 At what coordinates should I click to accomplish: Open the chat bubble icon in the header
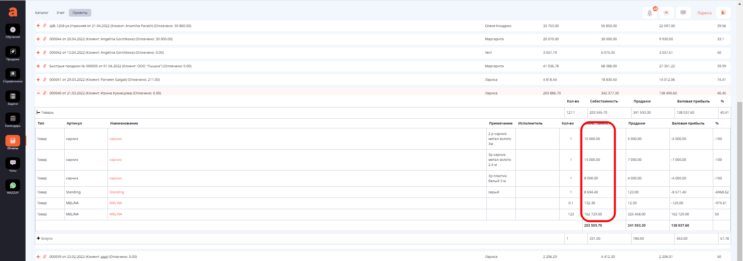(x=683, y=13)
